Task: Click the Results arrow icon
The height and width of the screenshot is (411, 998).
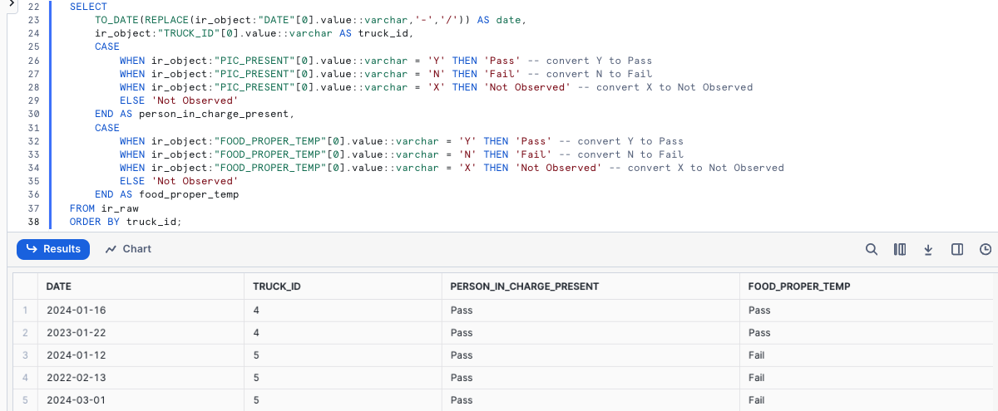Action: (x=32, y=249)
